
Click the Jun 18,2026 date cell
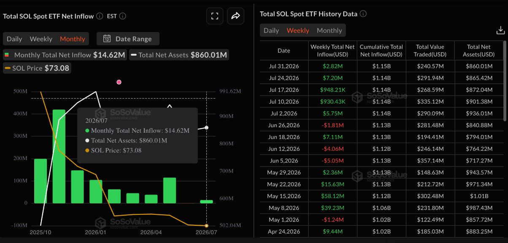(x=284, y=137)
